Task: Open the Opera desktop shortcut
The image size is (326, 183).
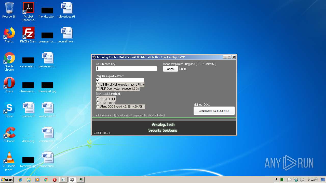Action: [9, 85]
